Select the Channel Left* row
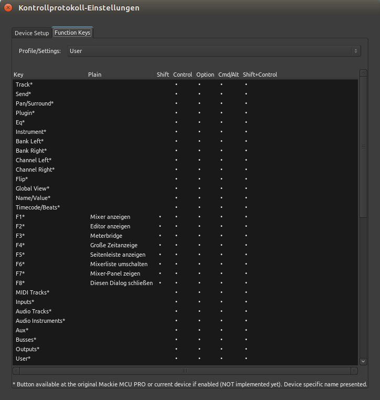 coord(185,160)
